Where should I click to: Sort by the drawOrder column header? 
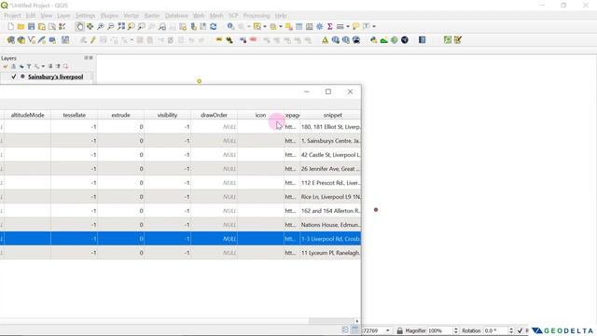pyautogui.click(x=214, y=115)
